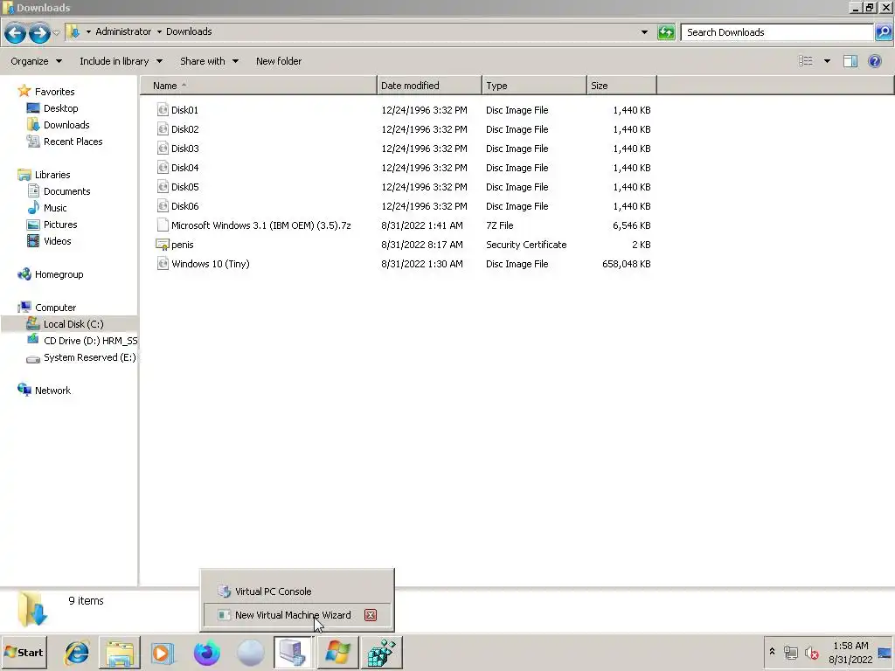
Task: Show the preview pane icon
Action: pyautogui.click(x=850, y=61)
